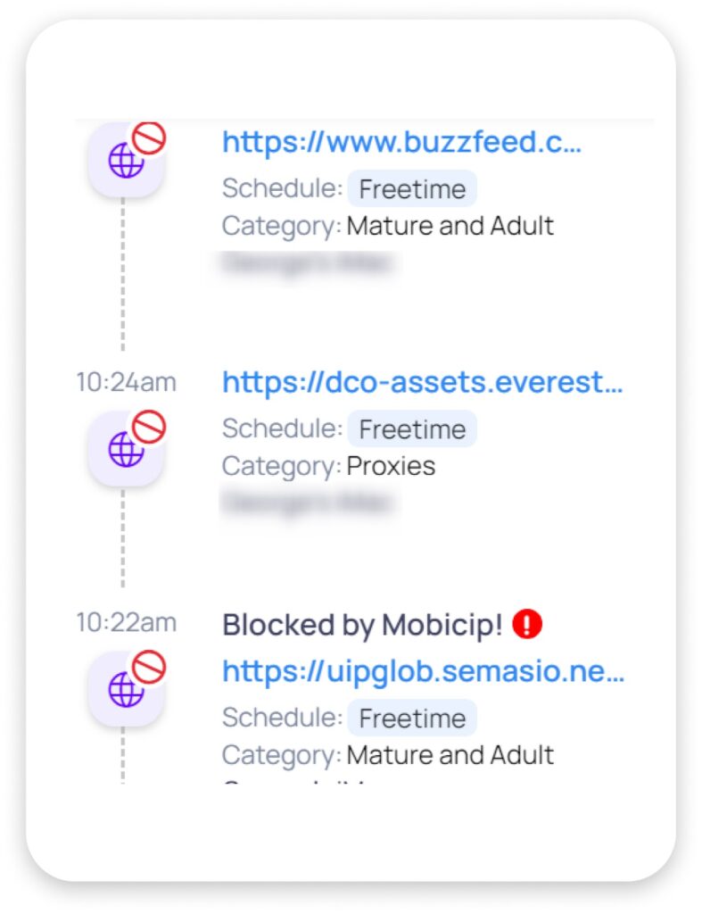Image resolution: width=702 pixels, height=914 pixels.
Task: Open the buzzfeed.com blocked URL link
Action: (x=401, y=142)
